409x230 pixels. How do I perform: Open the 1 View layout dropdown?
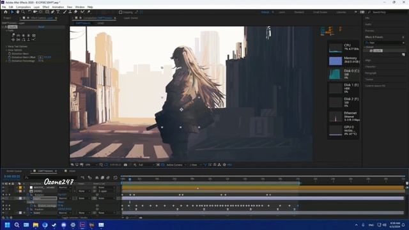coord(195,165)
